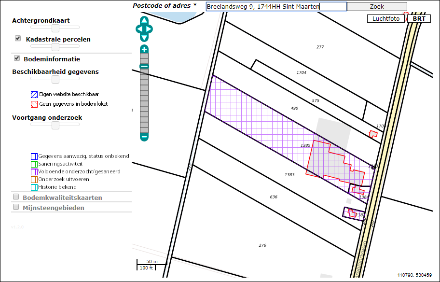Click the Zoek search button
Image resolution: width=440 pixels, height=282 pixels.
point(377,7)
